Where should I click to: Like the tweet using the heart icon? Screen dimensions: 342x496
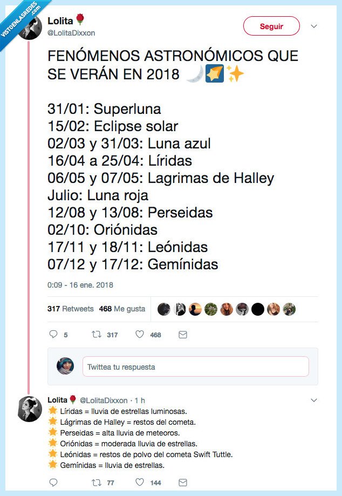coord(140,335)
